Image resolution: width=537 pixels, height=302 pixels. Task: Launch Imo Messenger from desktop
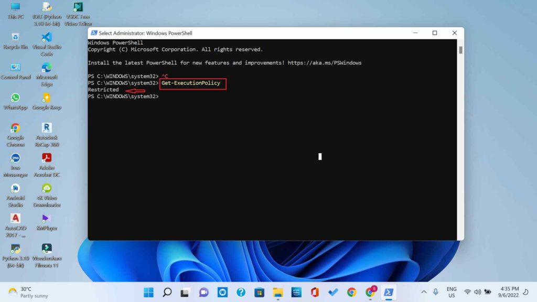[x=15, y=165]
